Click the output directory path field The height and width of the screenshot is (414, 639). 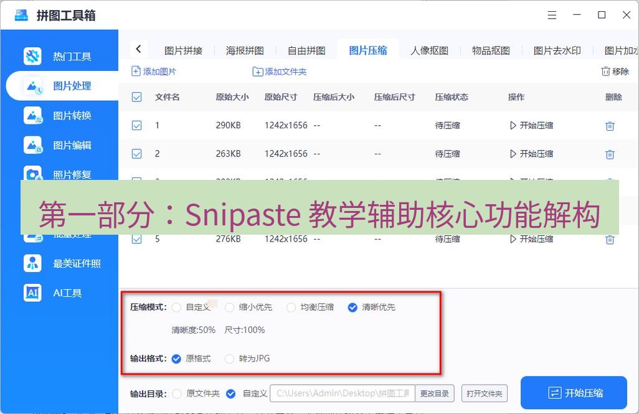[343, 393]
